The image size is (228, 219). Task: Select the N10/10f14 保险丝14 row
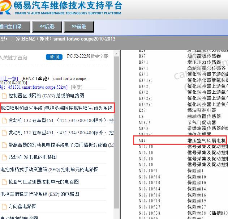click(x=172, y=189)
